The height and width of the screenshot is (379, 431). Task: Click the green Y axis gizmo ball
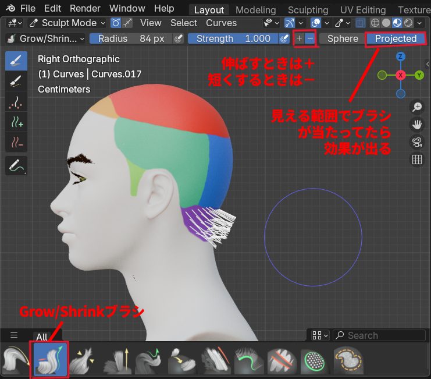419,75
